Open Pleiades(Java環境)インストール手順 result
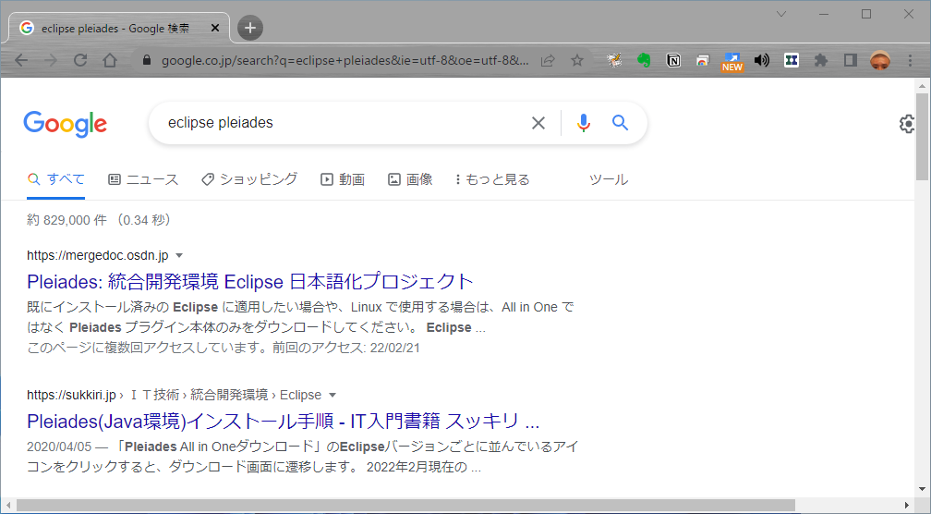 [x=284, y=422]
